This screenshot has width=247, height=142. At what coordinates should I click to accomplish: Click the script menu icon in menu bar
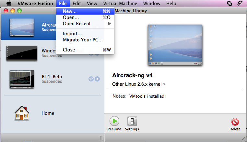pyautogui.click(x=240, y=3)
